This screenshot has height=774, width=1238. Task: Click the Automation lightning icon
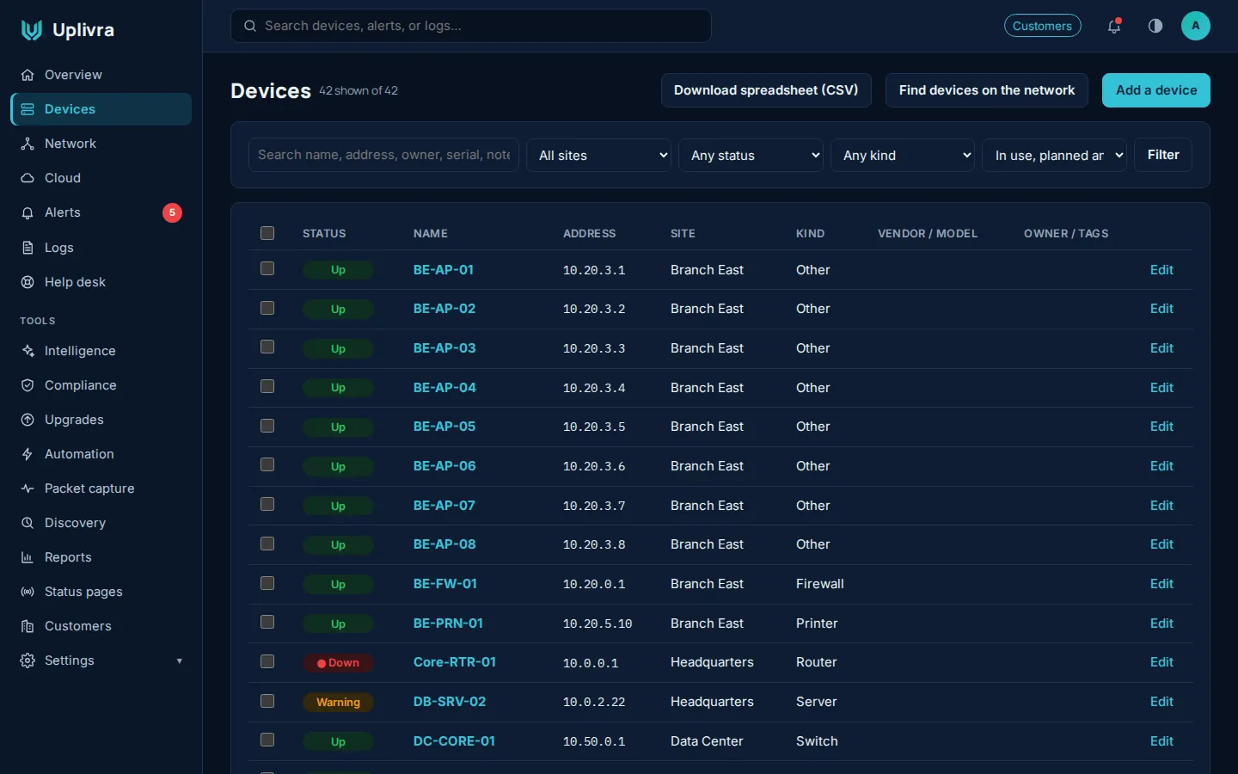(28, 454)
